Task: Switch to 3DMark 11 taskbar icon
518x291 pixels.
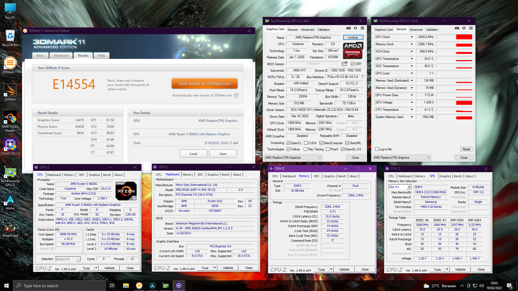Action: tap(139, 286)
